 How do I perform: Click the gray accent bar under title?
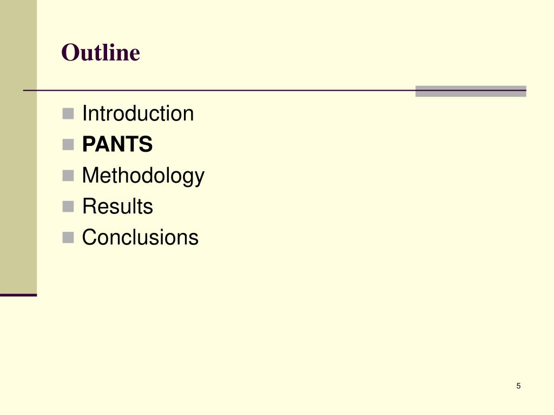click(x=471, y=91)
